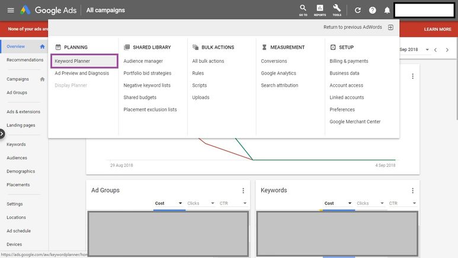Open Portfolio bid strategies
The width and height of the screenshot is (458, 258).
(x=147, y=73)
